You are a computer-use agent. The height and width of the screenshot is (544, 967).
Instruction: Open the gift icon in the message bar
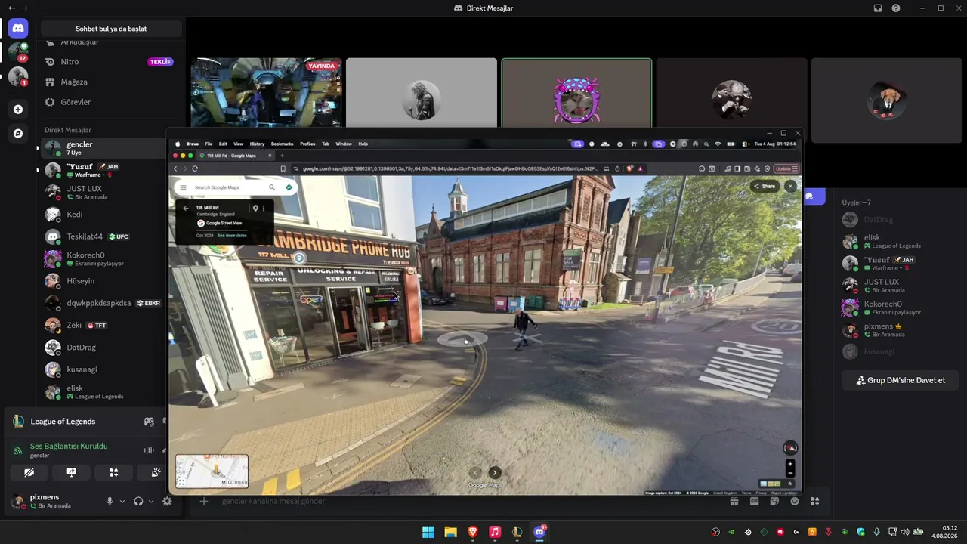(x=734, y=501)
